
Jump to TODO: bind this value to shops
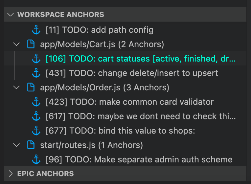[121, 131]
